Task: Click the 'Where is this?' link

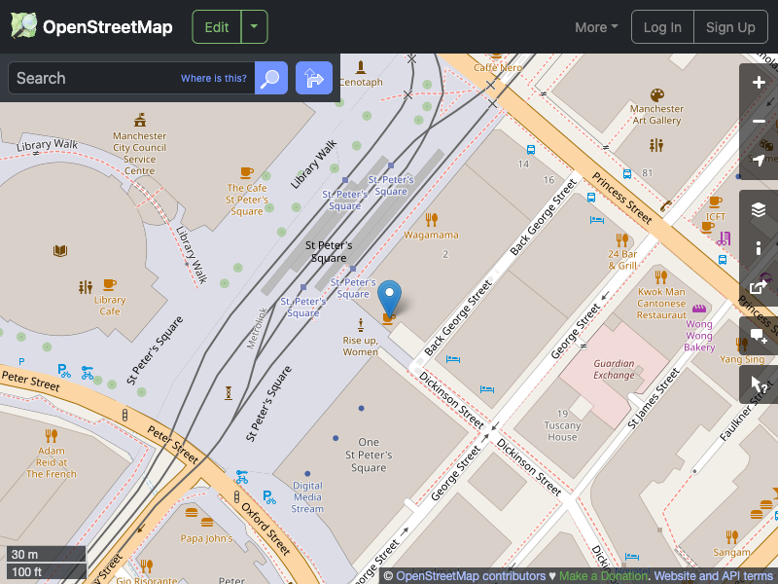Action: tap(213, 78)
